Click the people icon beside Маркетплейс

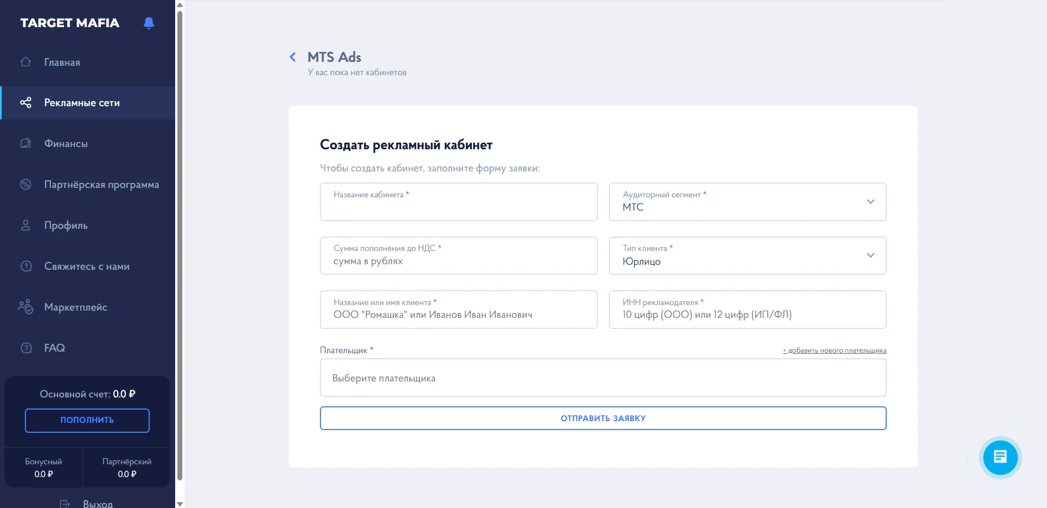click(25, 307)
